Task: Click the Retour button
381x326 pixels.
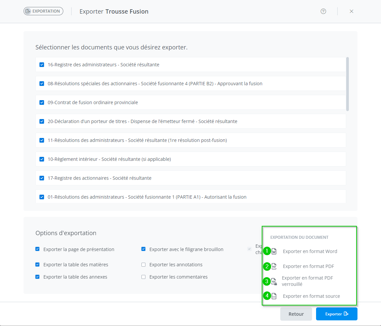Action: click(296, 314)
